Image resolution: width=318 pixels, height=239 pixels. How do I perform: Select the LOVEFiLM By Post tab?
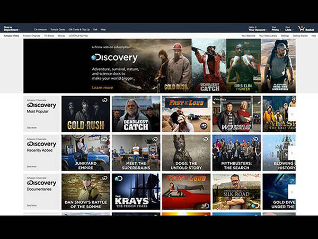pyautogui.click(x=78, y=36)
